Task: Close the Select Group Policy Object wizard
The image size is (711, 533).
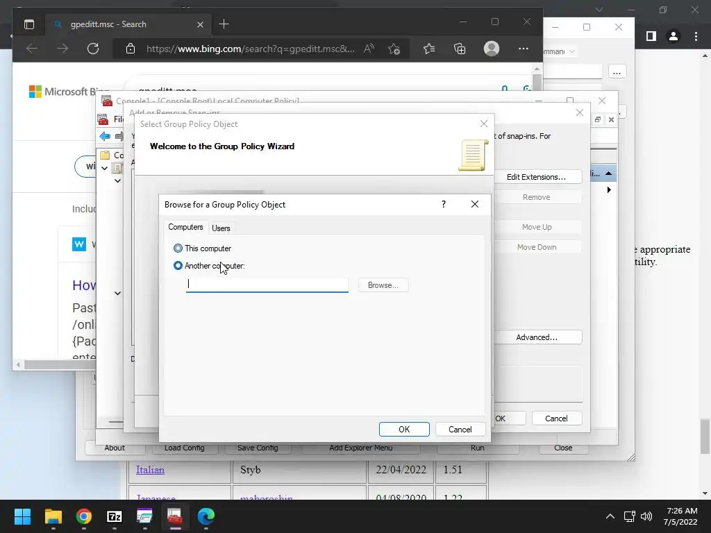Action: [x=484, y=124]
